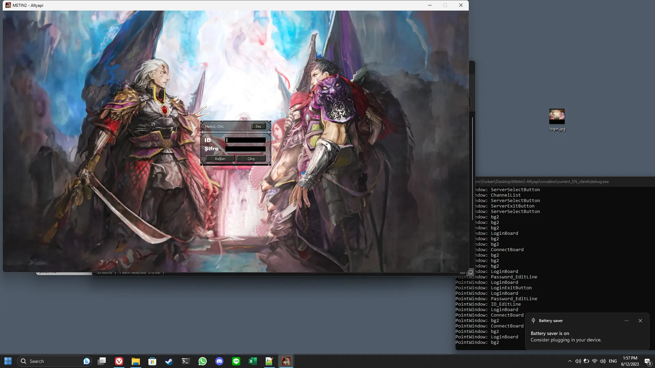655x368 pixels.
Task: Click the Metin2 taskbar icon
Action: pyautogui.click(x=286, y=361)
